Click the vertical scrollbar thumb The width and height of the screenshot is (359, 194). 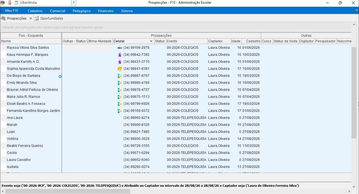354,92
